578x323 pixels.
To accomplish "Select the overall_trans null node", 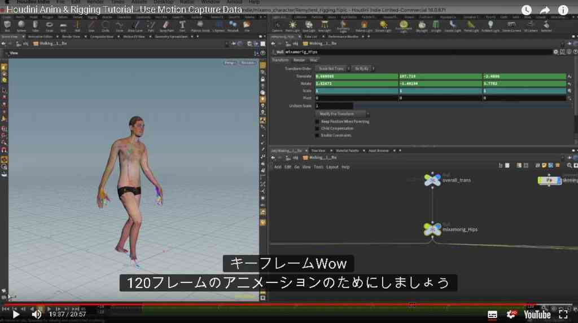I will (x=432, y=180).
